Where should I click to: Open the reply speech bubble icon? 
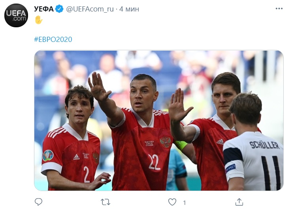[39, 202]
